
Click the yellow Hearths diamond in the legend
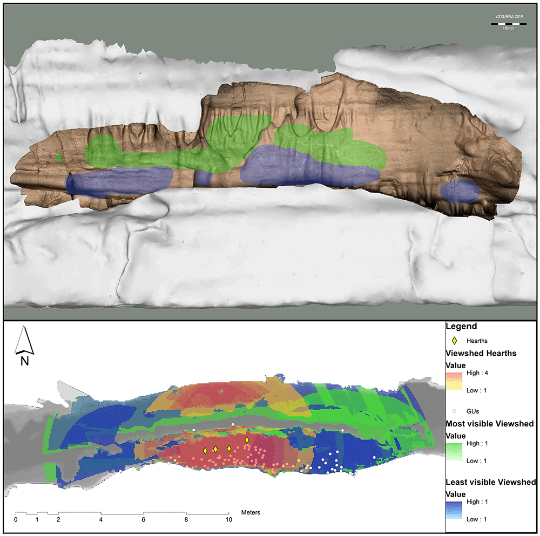pos(454,341)
